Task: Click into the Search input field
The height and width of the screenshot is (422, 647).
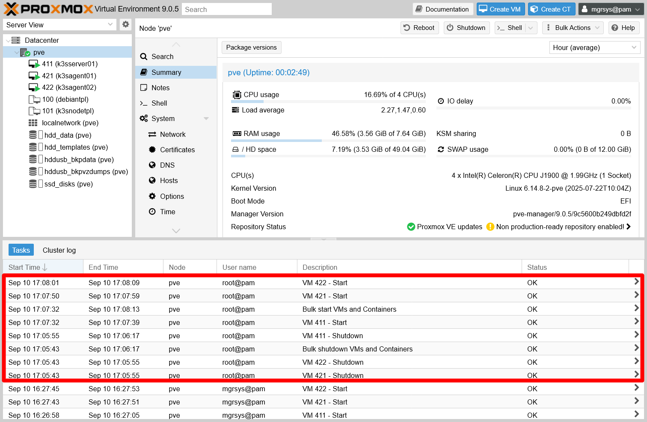Action: pos(226,9)
